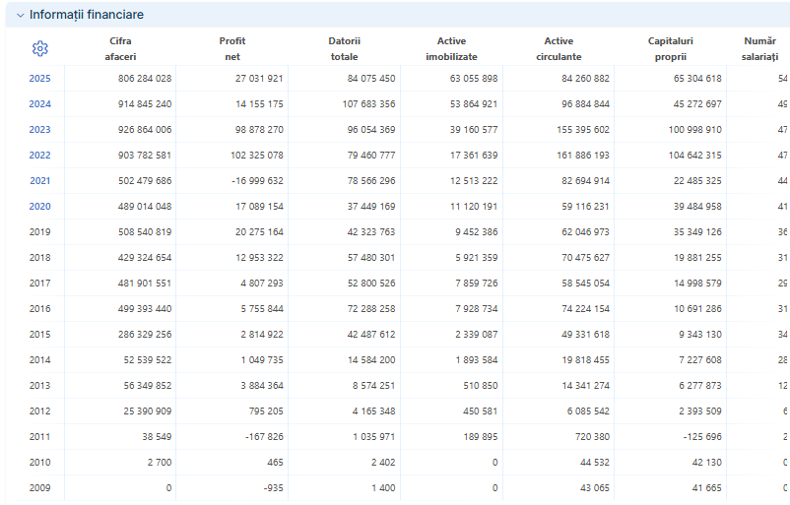The width and height of the screenshot is (790, 505).
Task: Select the 2018 year row label
Action: pos(39,258)
